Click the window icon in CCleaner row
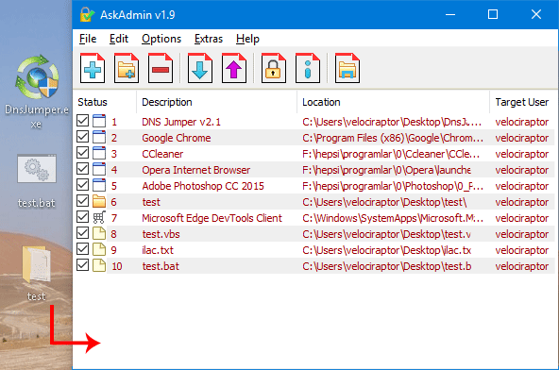Image resolution: width=559 pixels, height=370 pixels. coord(99,153)
